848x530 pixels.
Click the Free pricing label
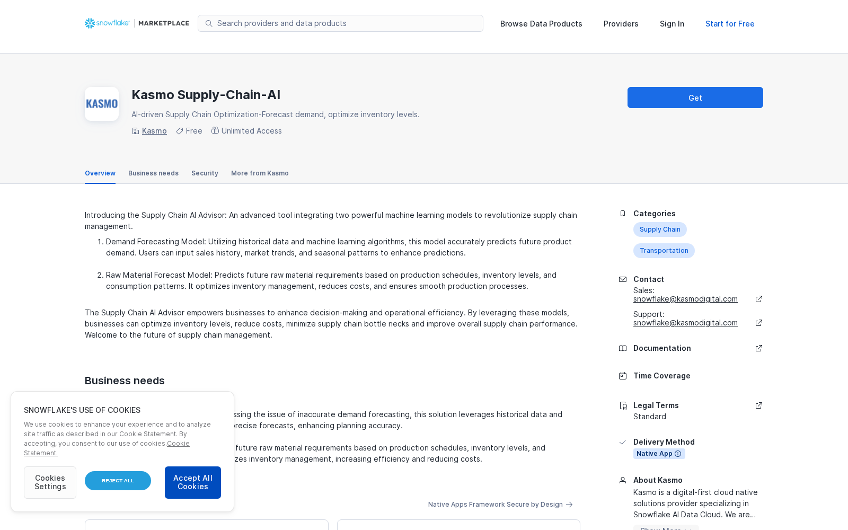[194, 131]
